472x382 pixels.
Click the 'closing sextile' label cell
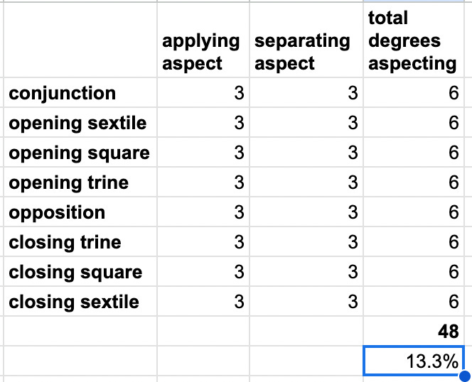pos(80,301)
